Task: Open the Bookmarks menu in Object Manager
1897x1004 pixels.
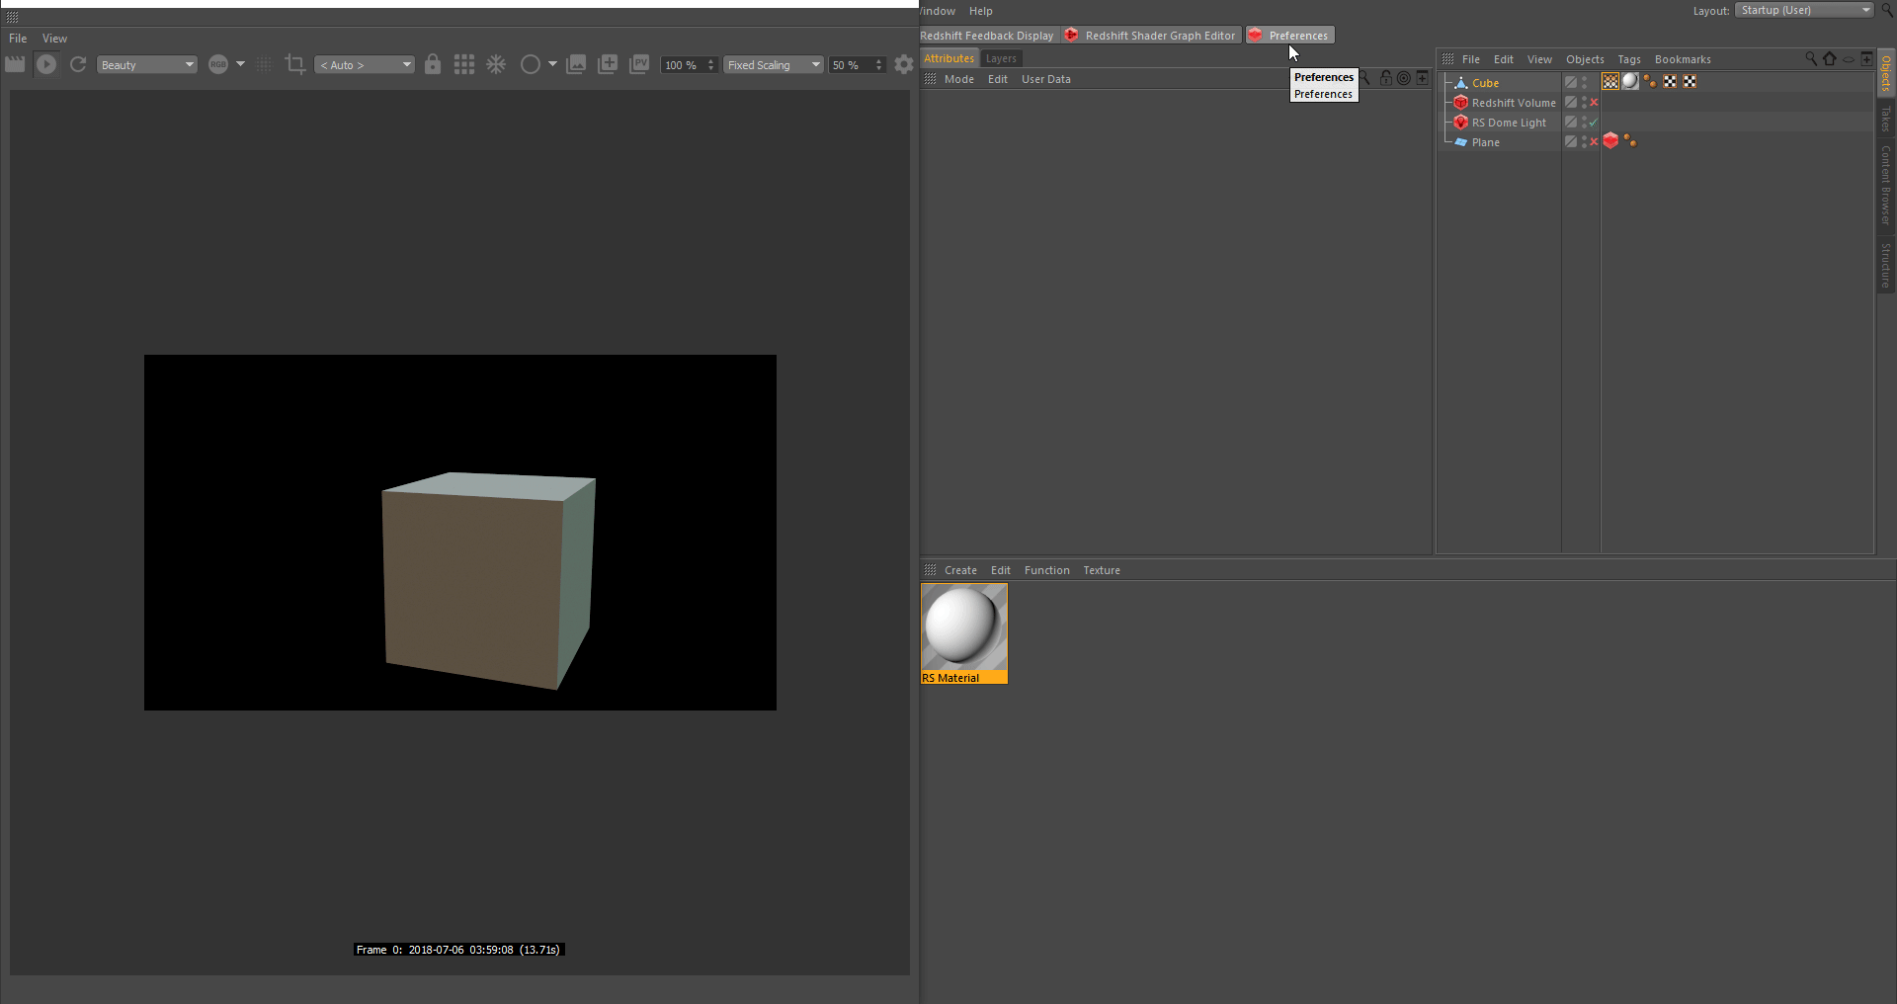Action: click(1682, 59)
